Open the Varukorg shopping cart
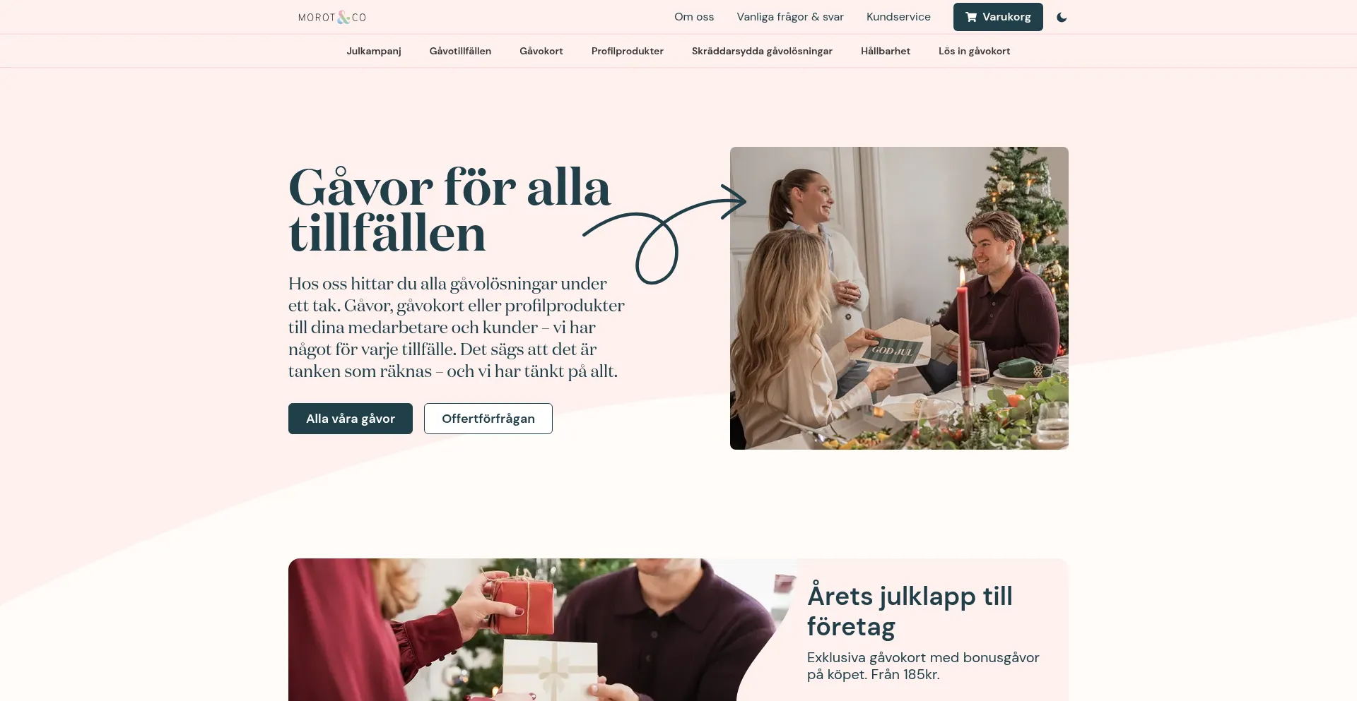 998,17
